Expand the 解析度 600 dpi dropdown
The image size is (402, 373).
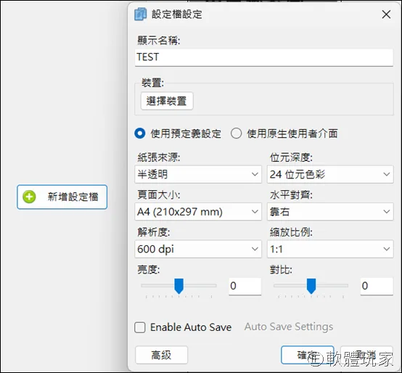point(198,249)
